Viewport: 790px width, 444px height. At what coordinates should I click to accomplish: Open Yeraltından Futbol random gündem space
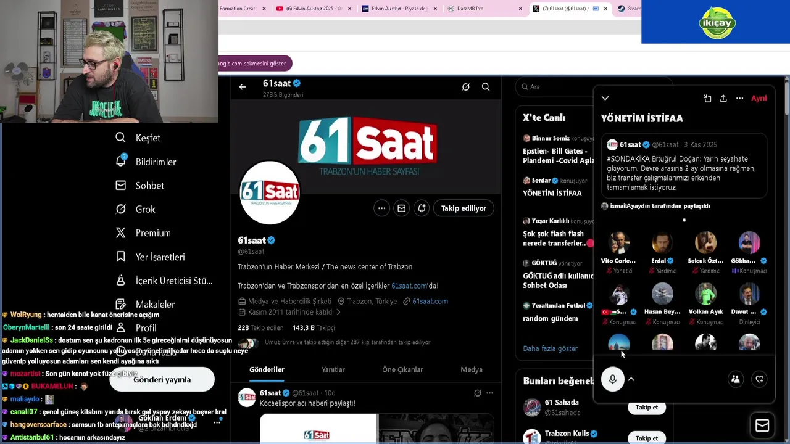coord(558,312)
